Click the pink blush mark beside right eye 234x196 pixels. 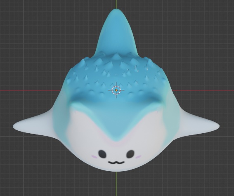tap(138, 157)
